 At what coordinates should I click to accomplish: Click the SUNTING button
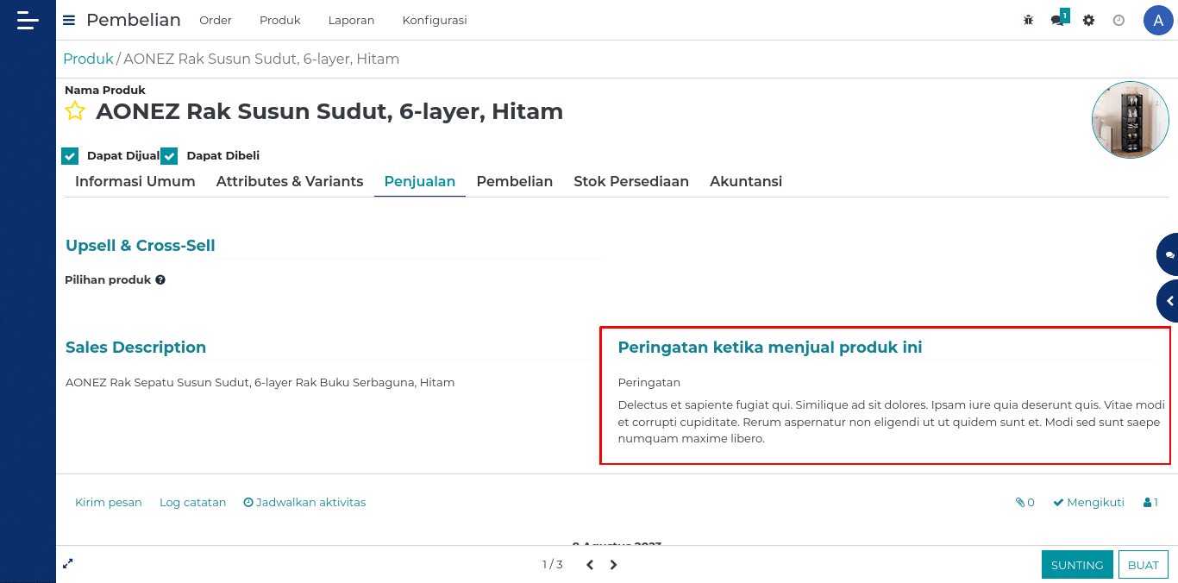pos(1077,565)
